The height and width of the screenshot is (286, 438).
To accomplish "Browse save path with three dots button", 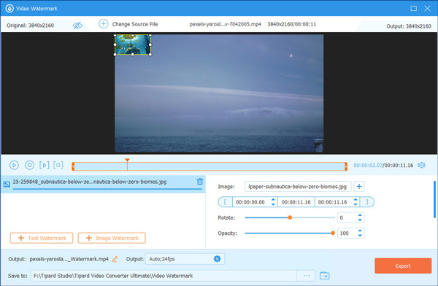I will [x=307, y=276].
